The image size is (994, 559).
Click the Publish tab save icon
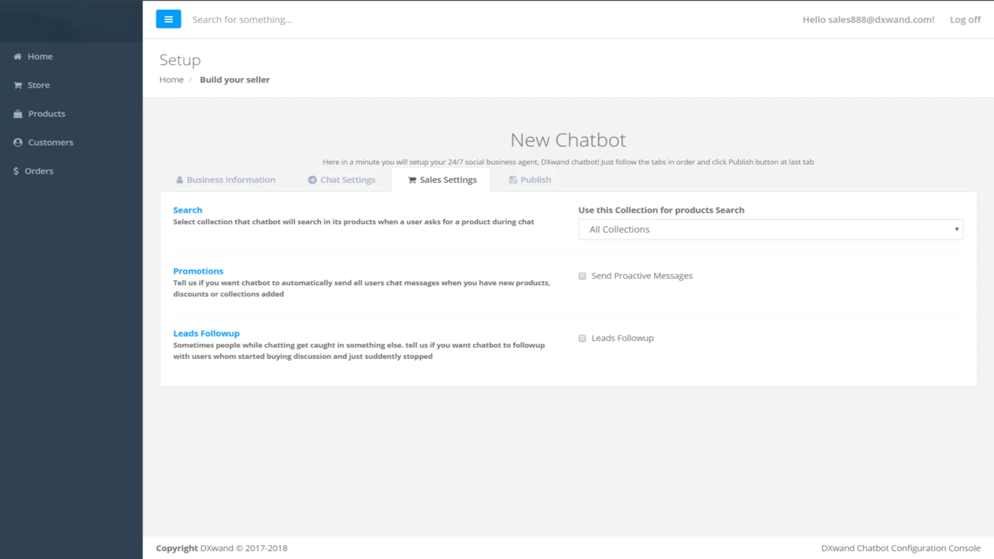(x=513, y=180)
